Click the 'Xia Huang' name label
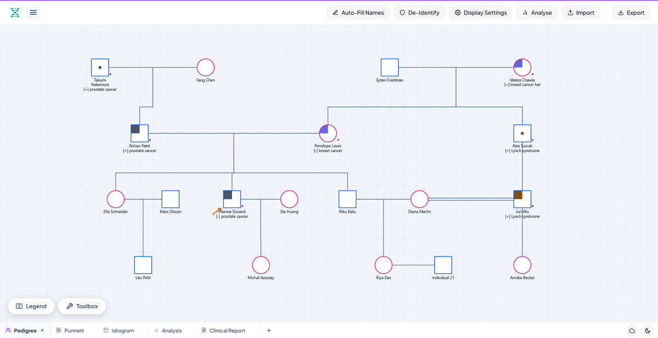658x338 pixels. point(289,212)
